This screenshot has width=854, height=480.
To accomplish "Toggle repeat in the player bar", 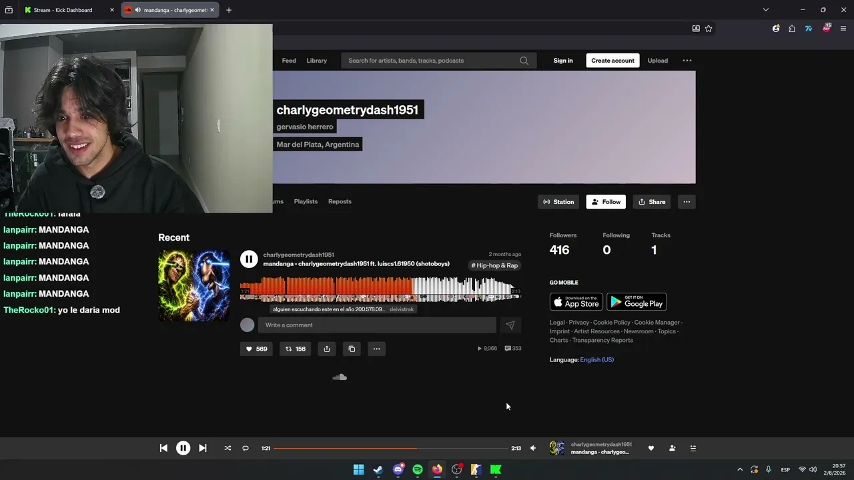I will pos(246,448).
